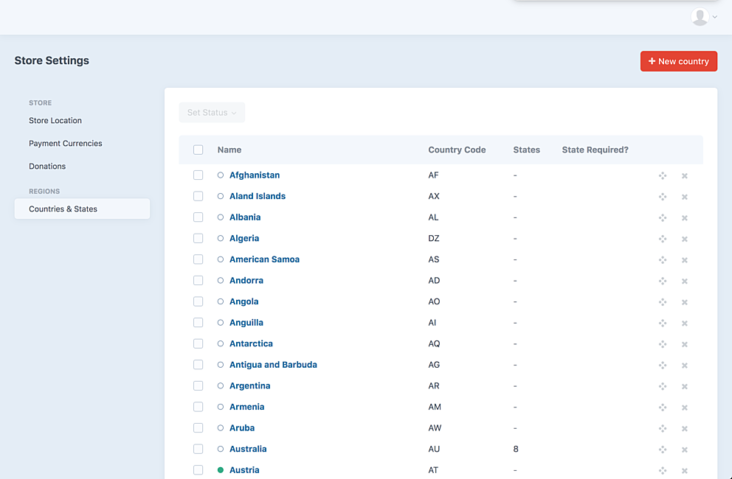The width and height of the screenshot is (732, 479).
Task: Delete the Antarctica row
Action: point(684,344)
